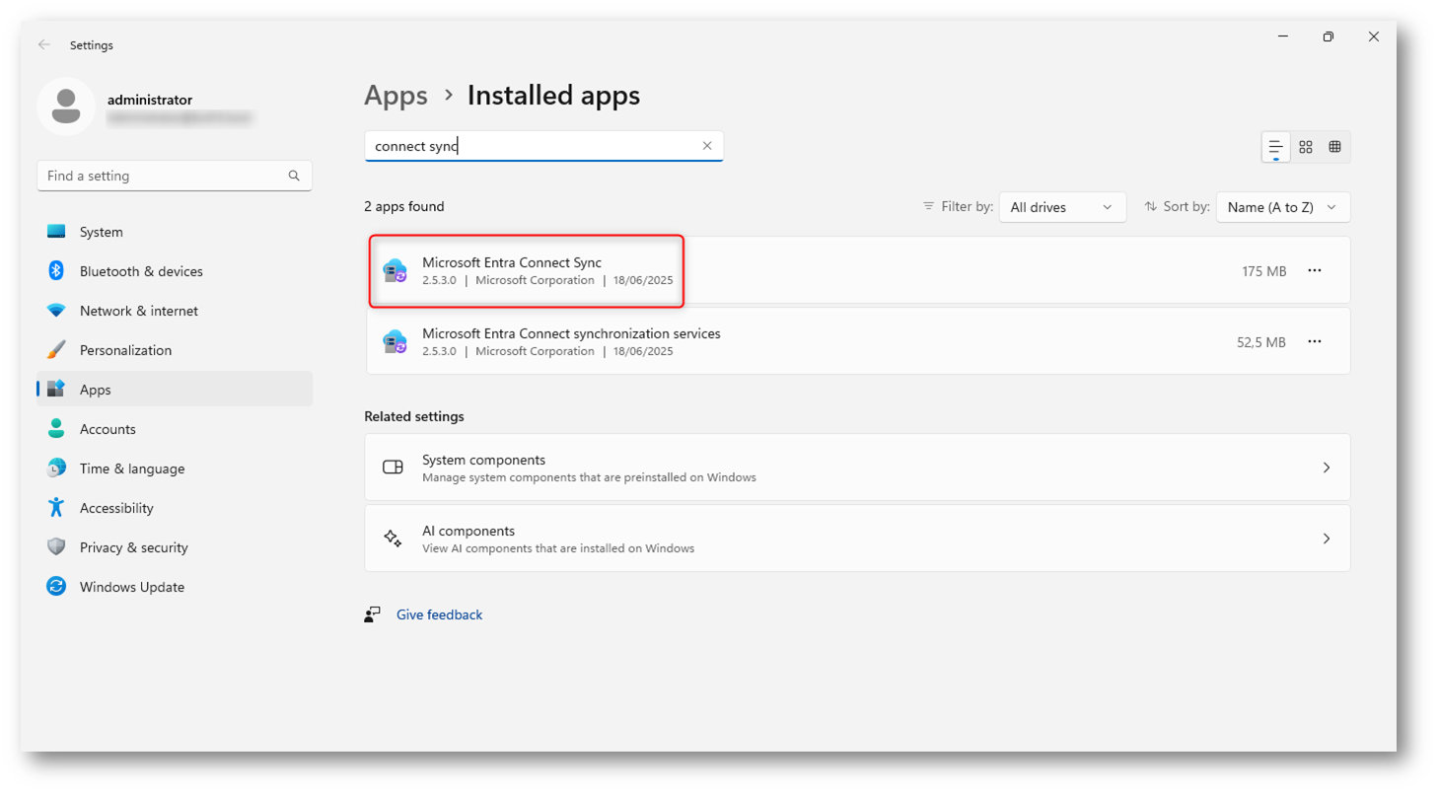1438x793 pixels.
Task: Switch to grid view layout
Action: (1305, 147)
